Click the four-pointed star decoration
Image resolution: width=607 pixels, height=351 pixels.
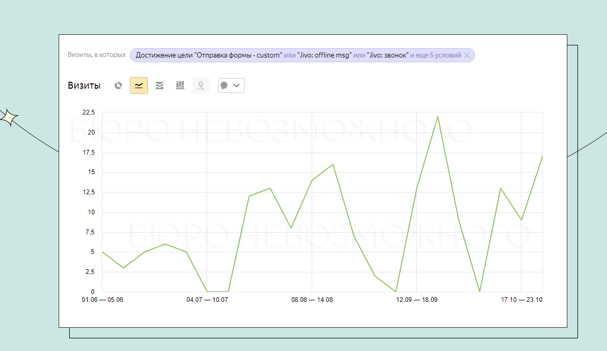[x=8, y=117]
